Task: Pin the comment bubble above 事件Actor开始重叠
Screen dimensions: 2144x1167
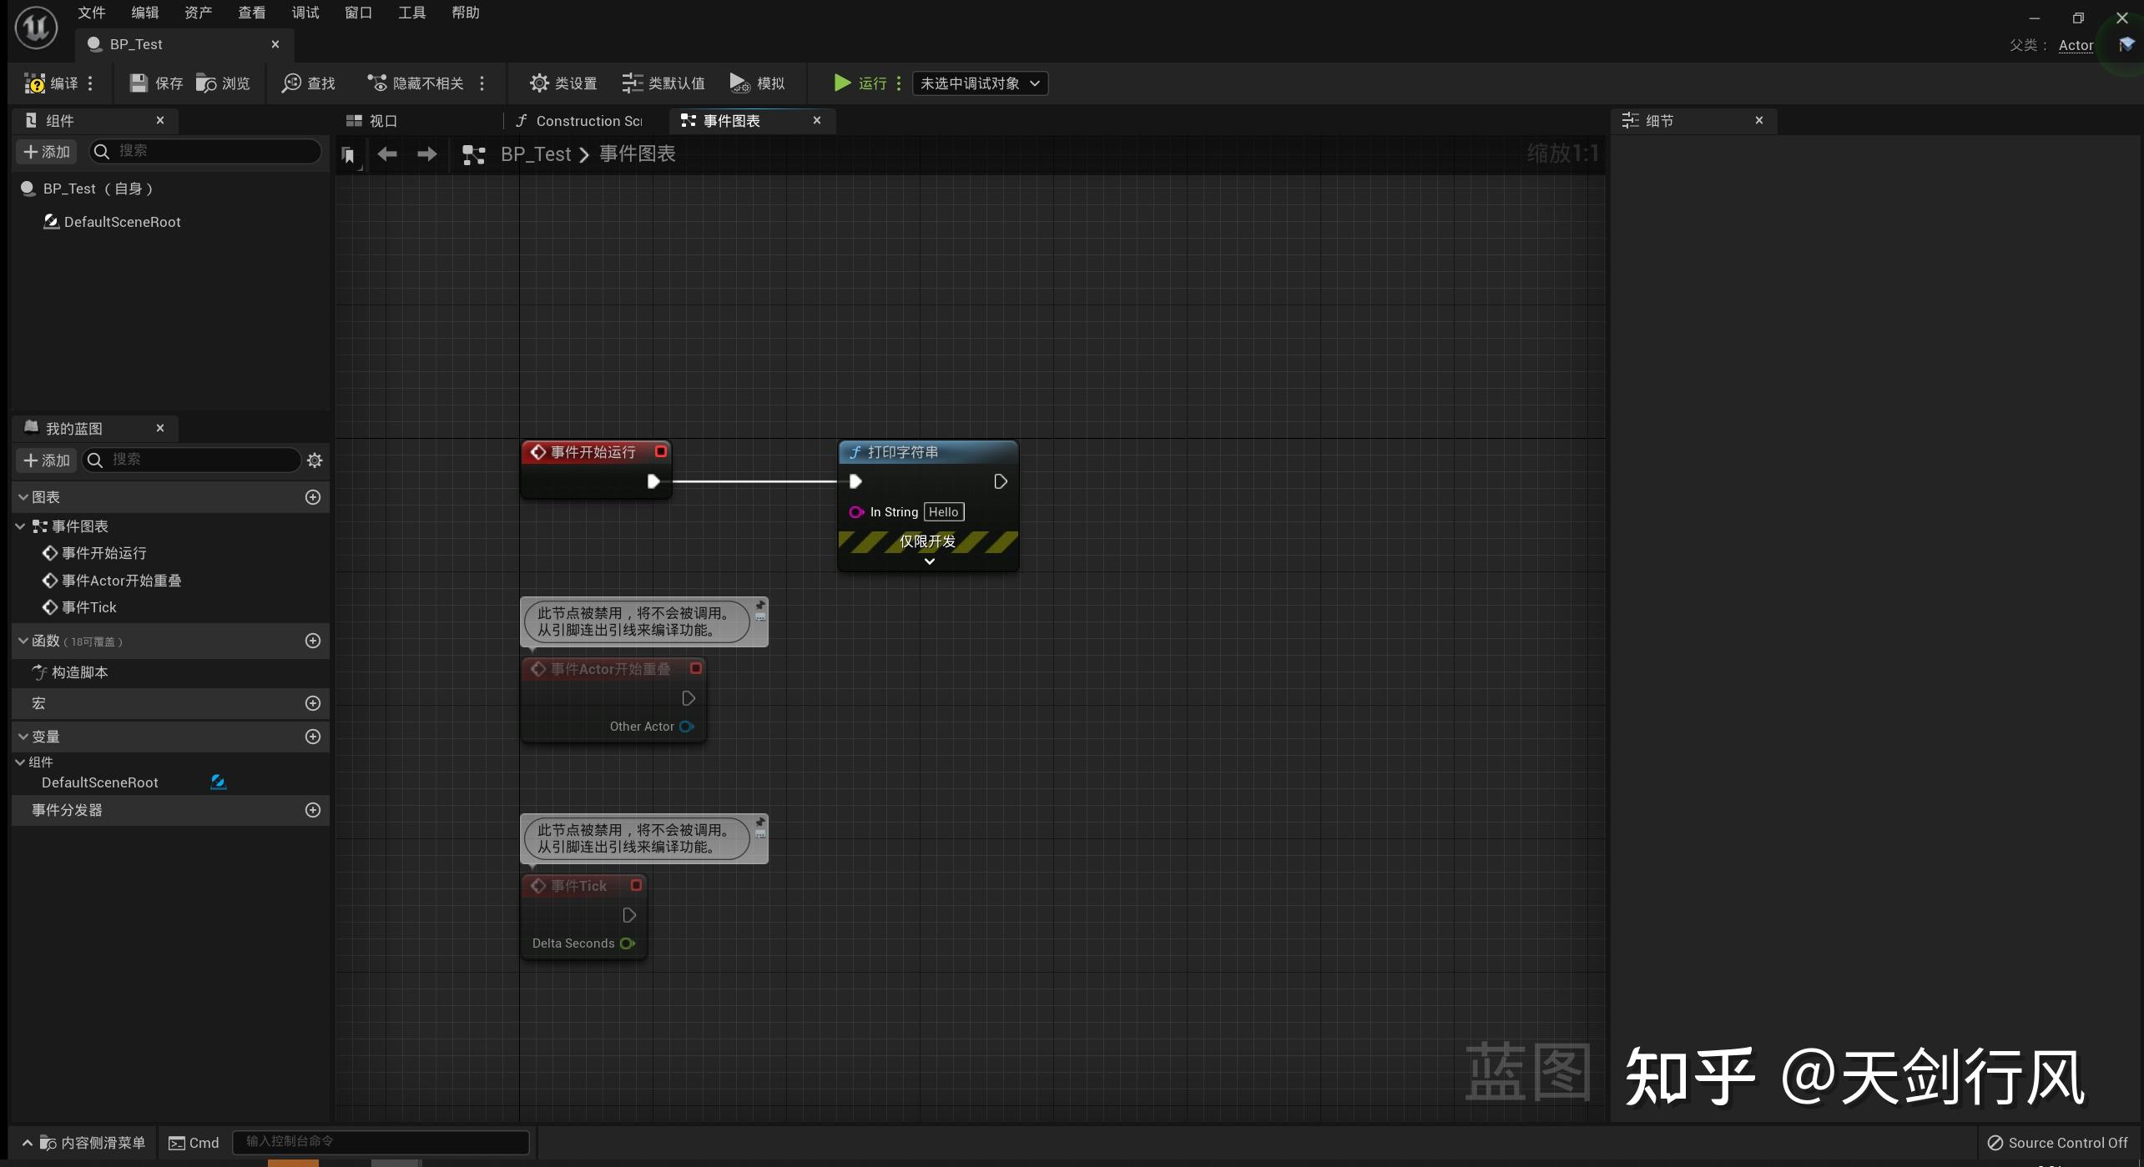Action: click(760, 605)
